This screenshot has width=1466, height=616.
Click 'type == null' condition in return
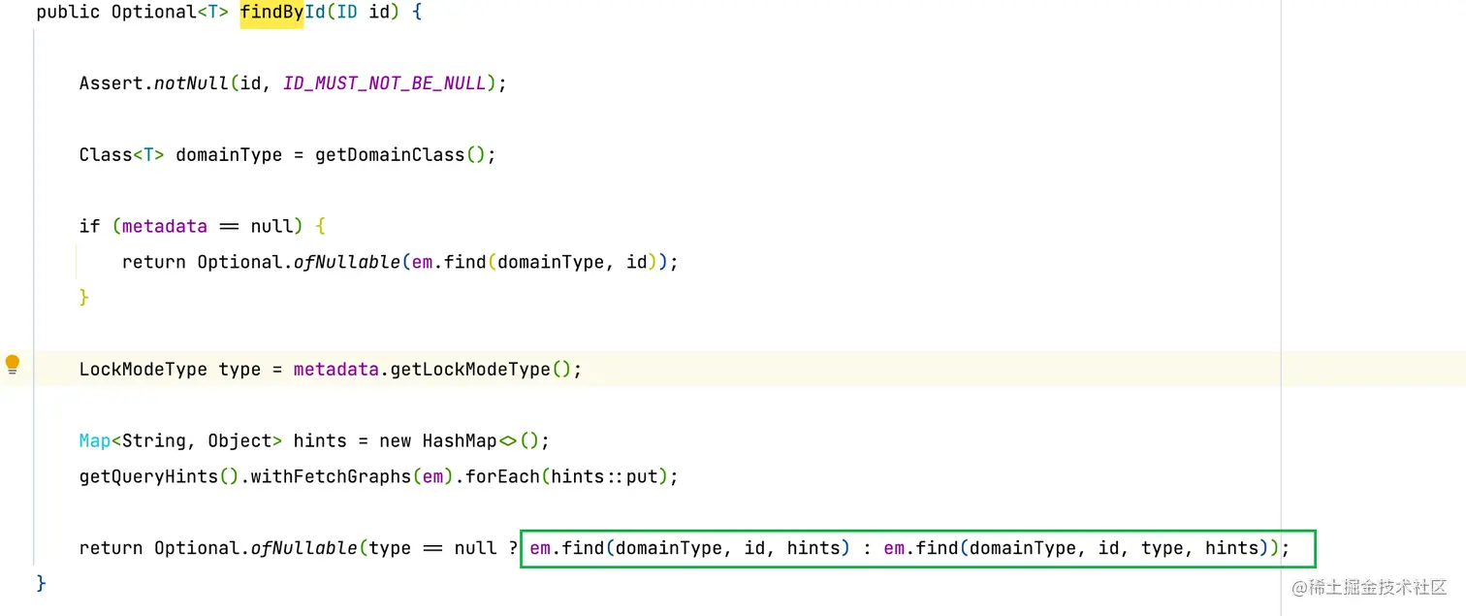tap(432, 548)
